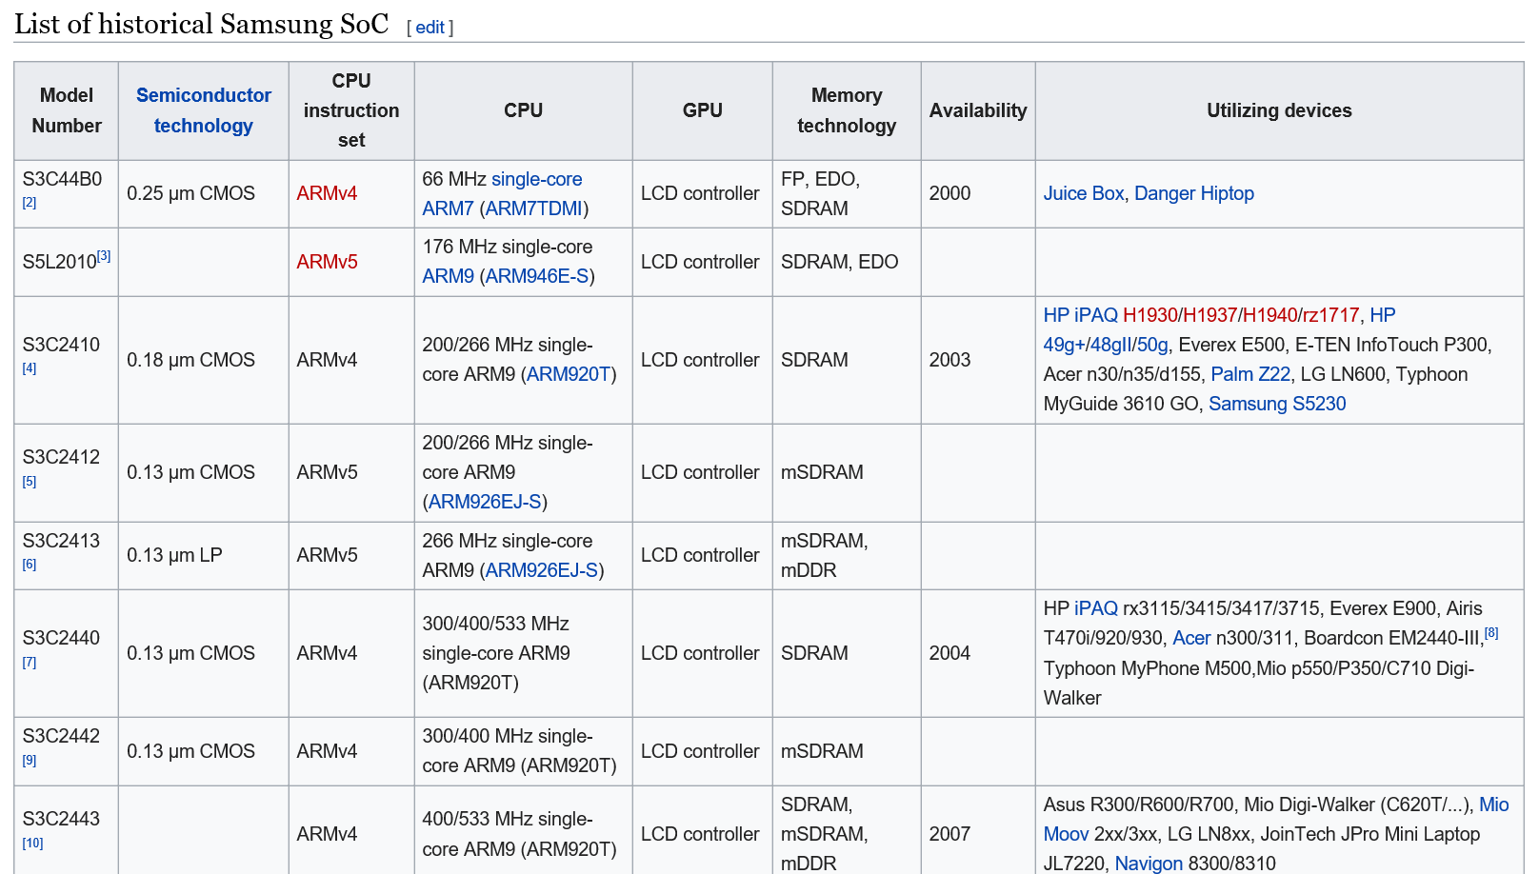Open the 50g link
Viewport: 1539px width, 874px height.
1152,345
